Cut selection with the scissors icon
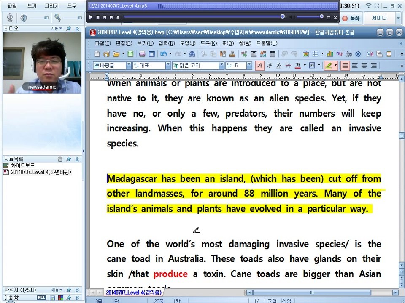Viewport: 405px width, 303px height. tap(204, 54)
